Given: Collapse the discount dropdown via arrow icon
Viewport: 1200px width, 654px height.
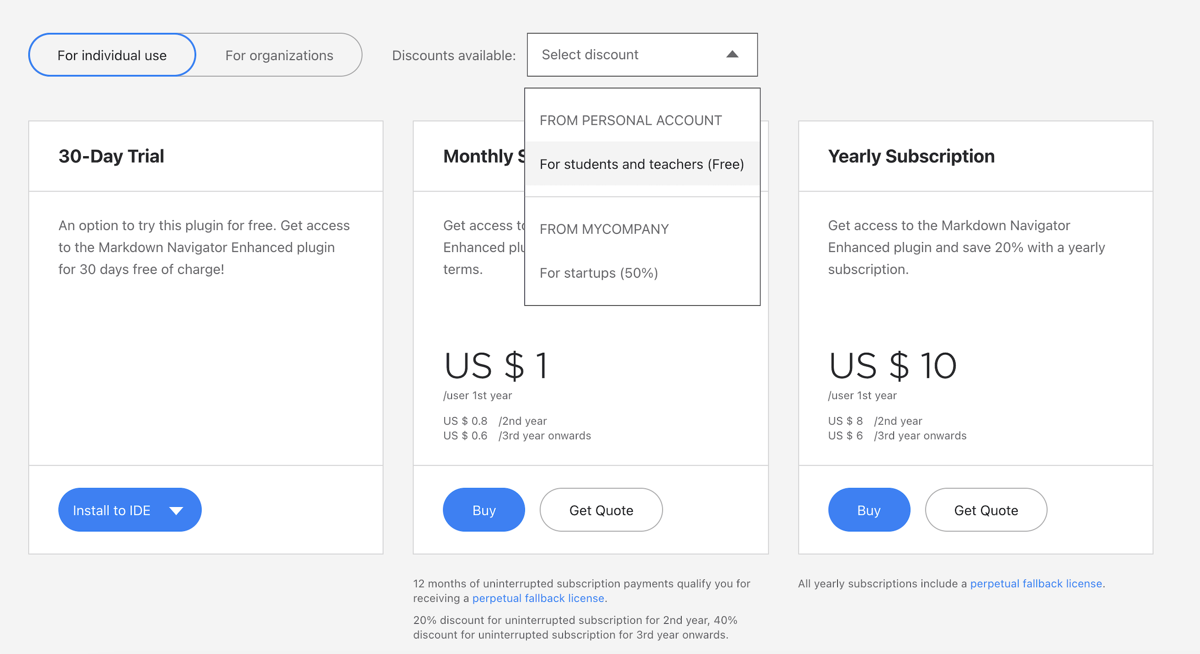Looking at the screenshot, I should tap(732, 54).
